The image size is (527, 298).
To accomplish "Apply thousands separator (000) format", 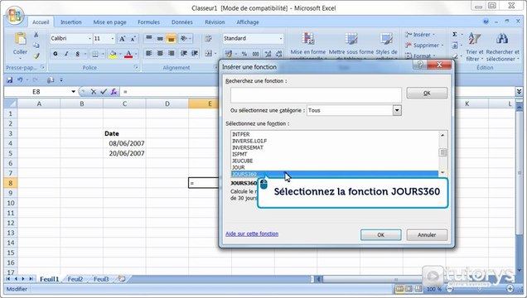I will tap(256, 54).
